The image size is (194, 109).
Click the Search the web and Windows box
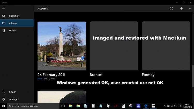click(33, 106)
